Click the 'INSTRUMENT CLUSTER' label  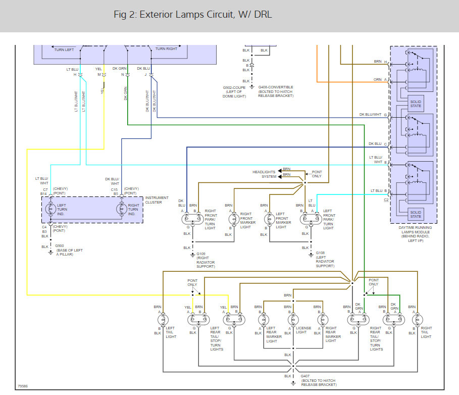[157, 200]
